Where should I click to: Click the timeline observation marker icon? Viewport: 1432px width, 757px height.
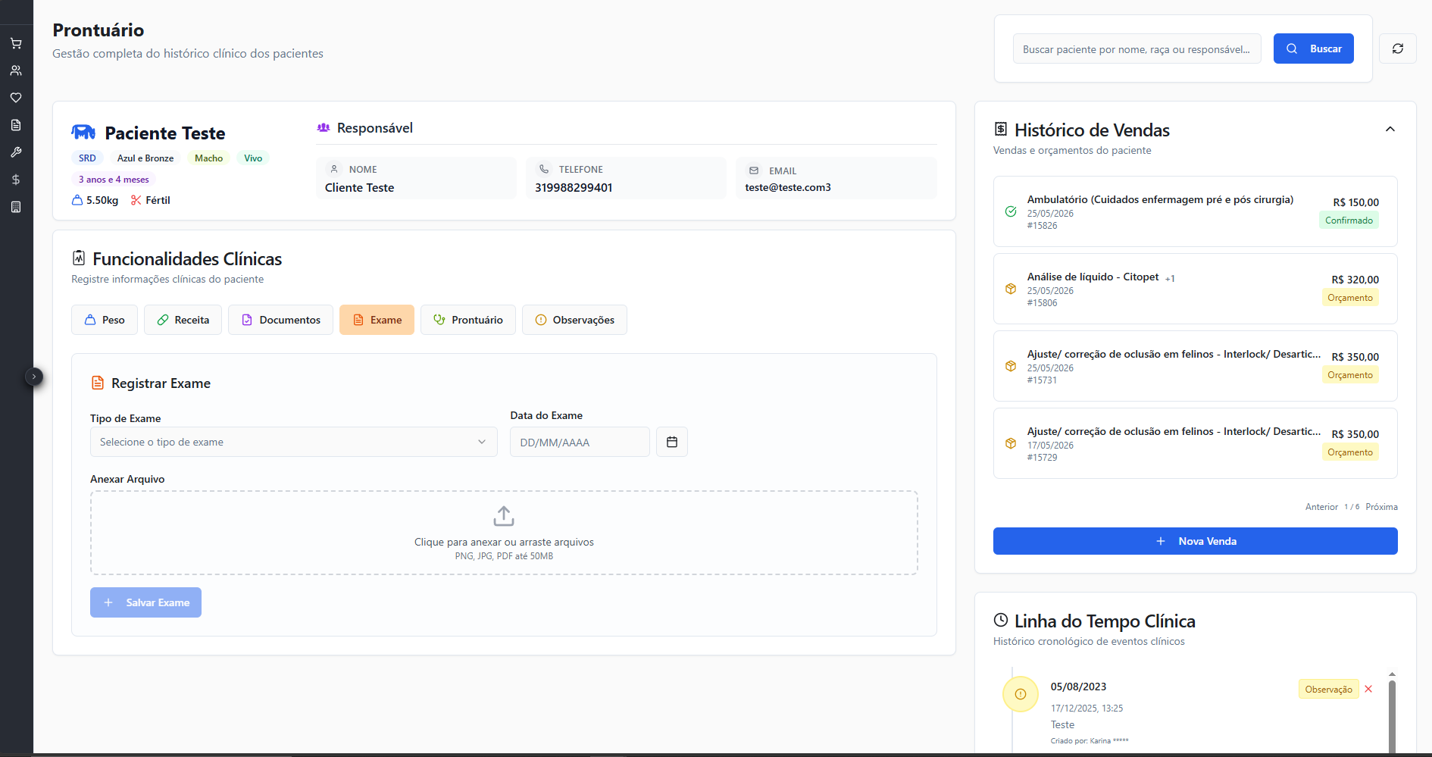[x=1021, y=694]
